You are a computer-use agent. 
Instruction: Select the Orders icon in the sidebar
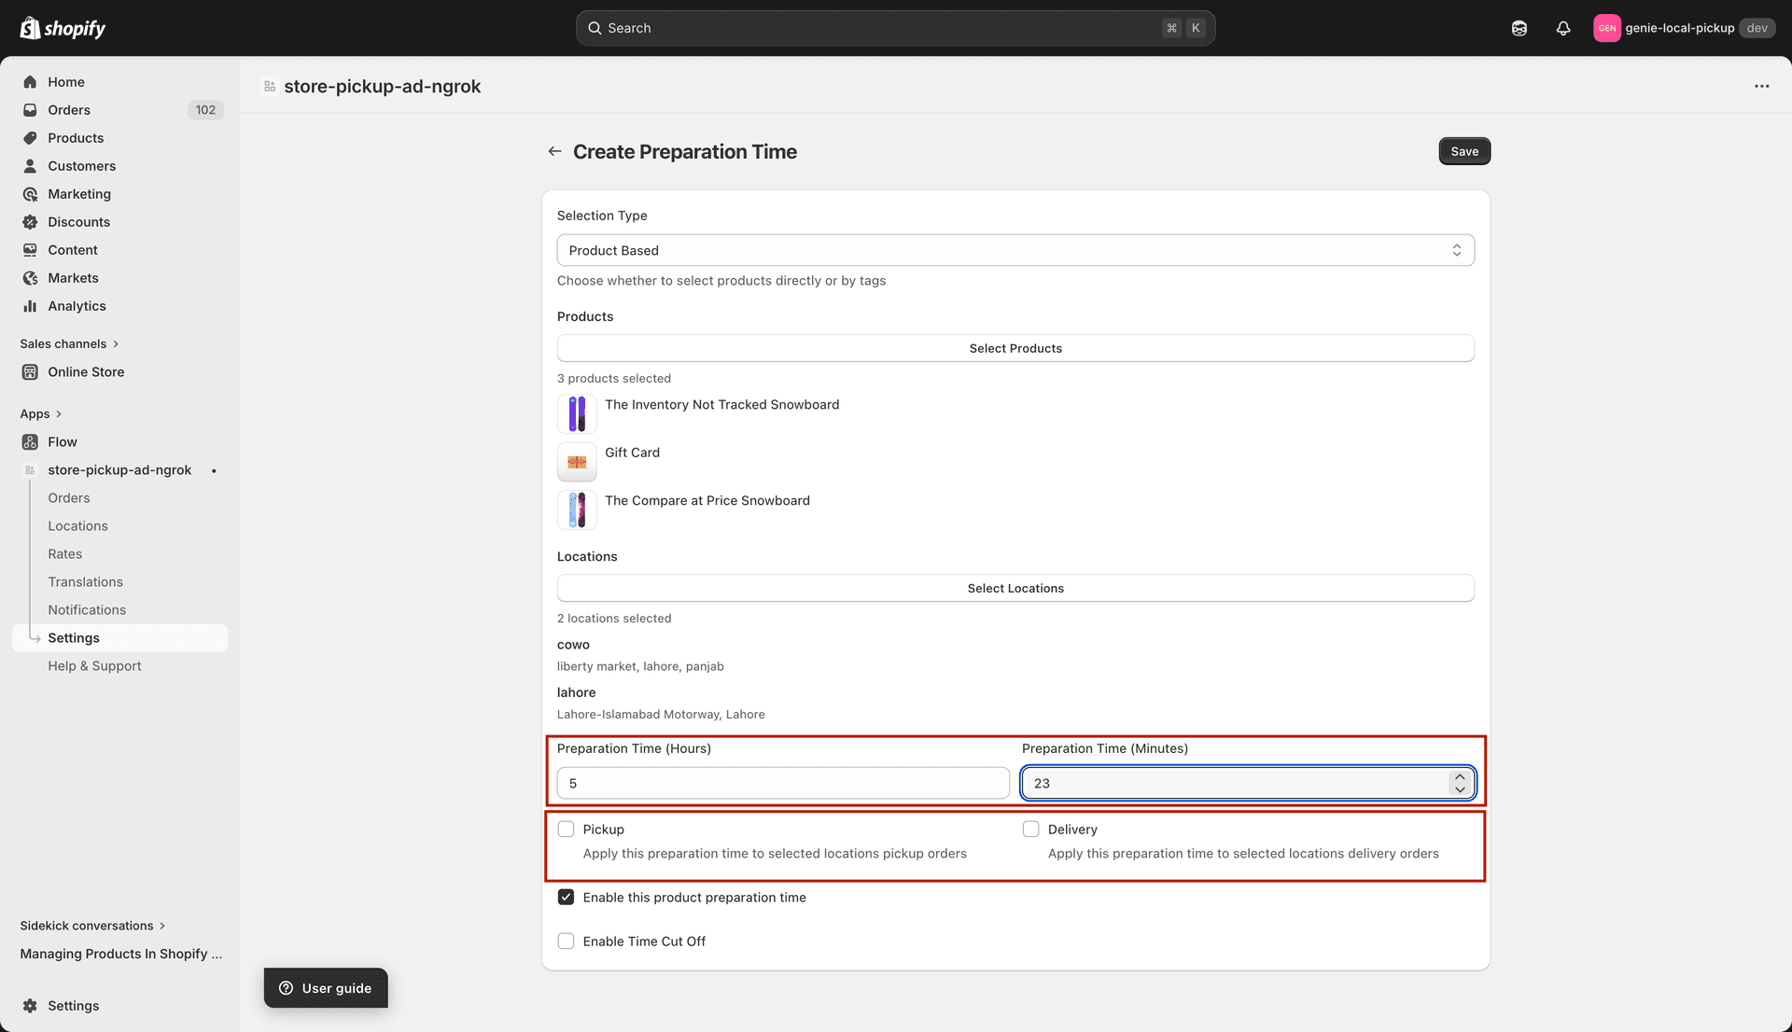30,109
